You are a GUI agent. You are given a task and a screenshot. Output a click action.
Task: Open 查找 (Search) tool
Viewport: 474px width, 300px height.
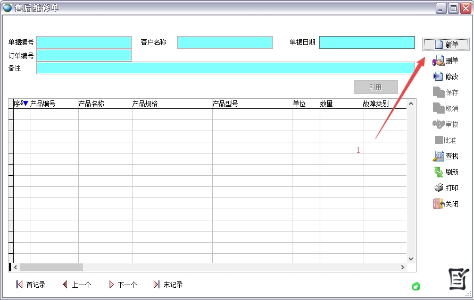(x=438, y=156)
